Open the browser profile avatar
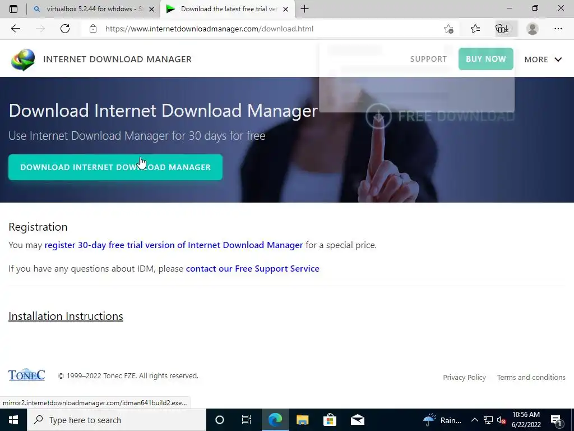574x431 pixels. pos(533,29)
